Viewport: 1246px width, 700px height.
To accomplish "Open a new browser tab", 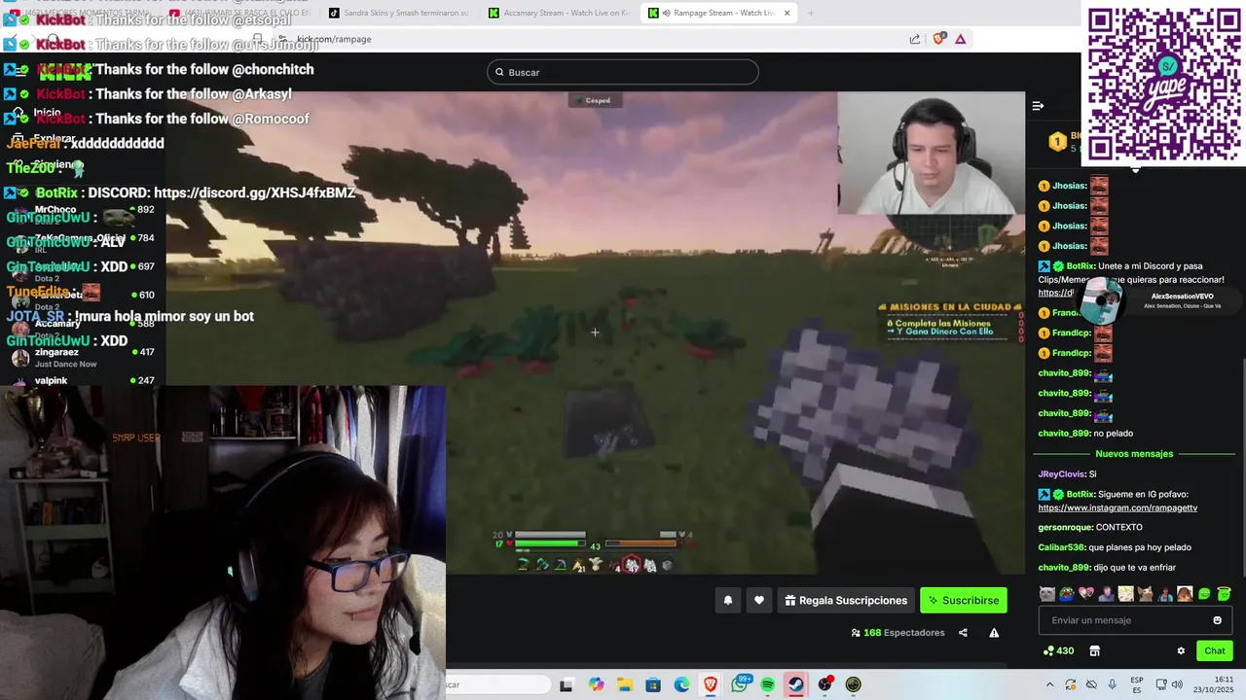I will tap(810, 13).
